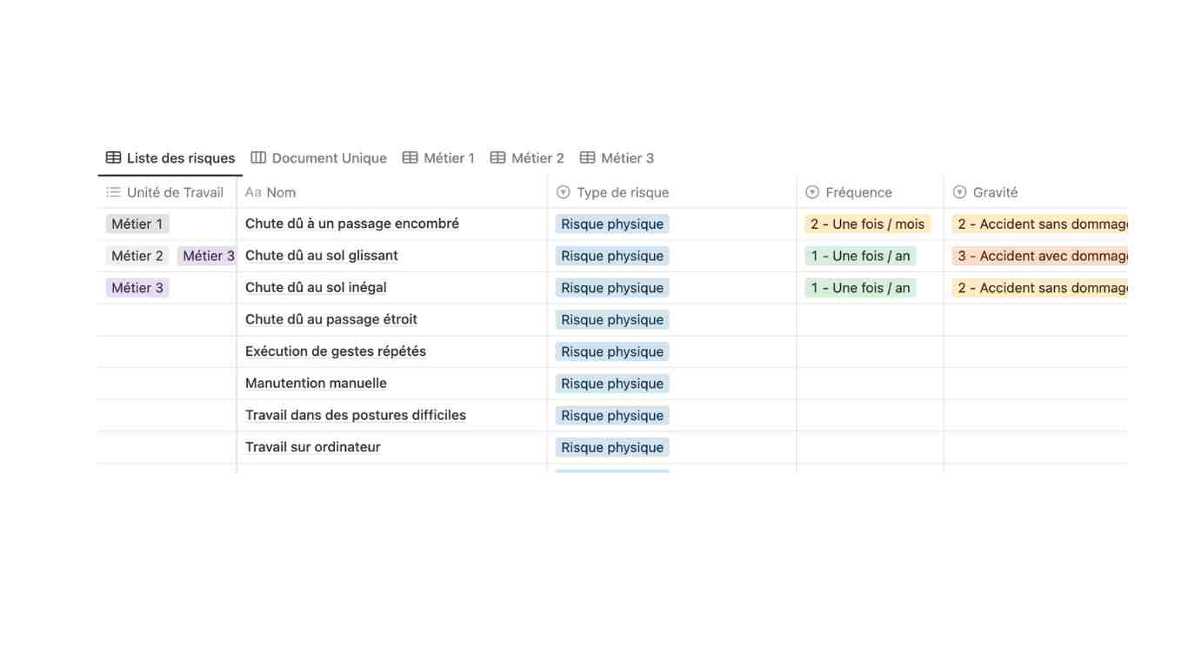This screenshot has width=1188, height=668.
Task: Click the table icon beside Liste des risques
Action: [113, 157]
